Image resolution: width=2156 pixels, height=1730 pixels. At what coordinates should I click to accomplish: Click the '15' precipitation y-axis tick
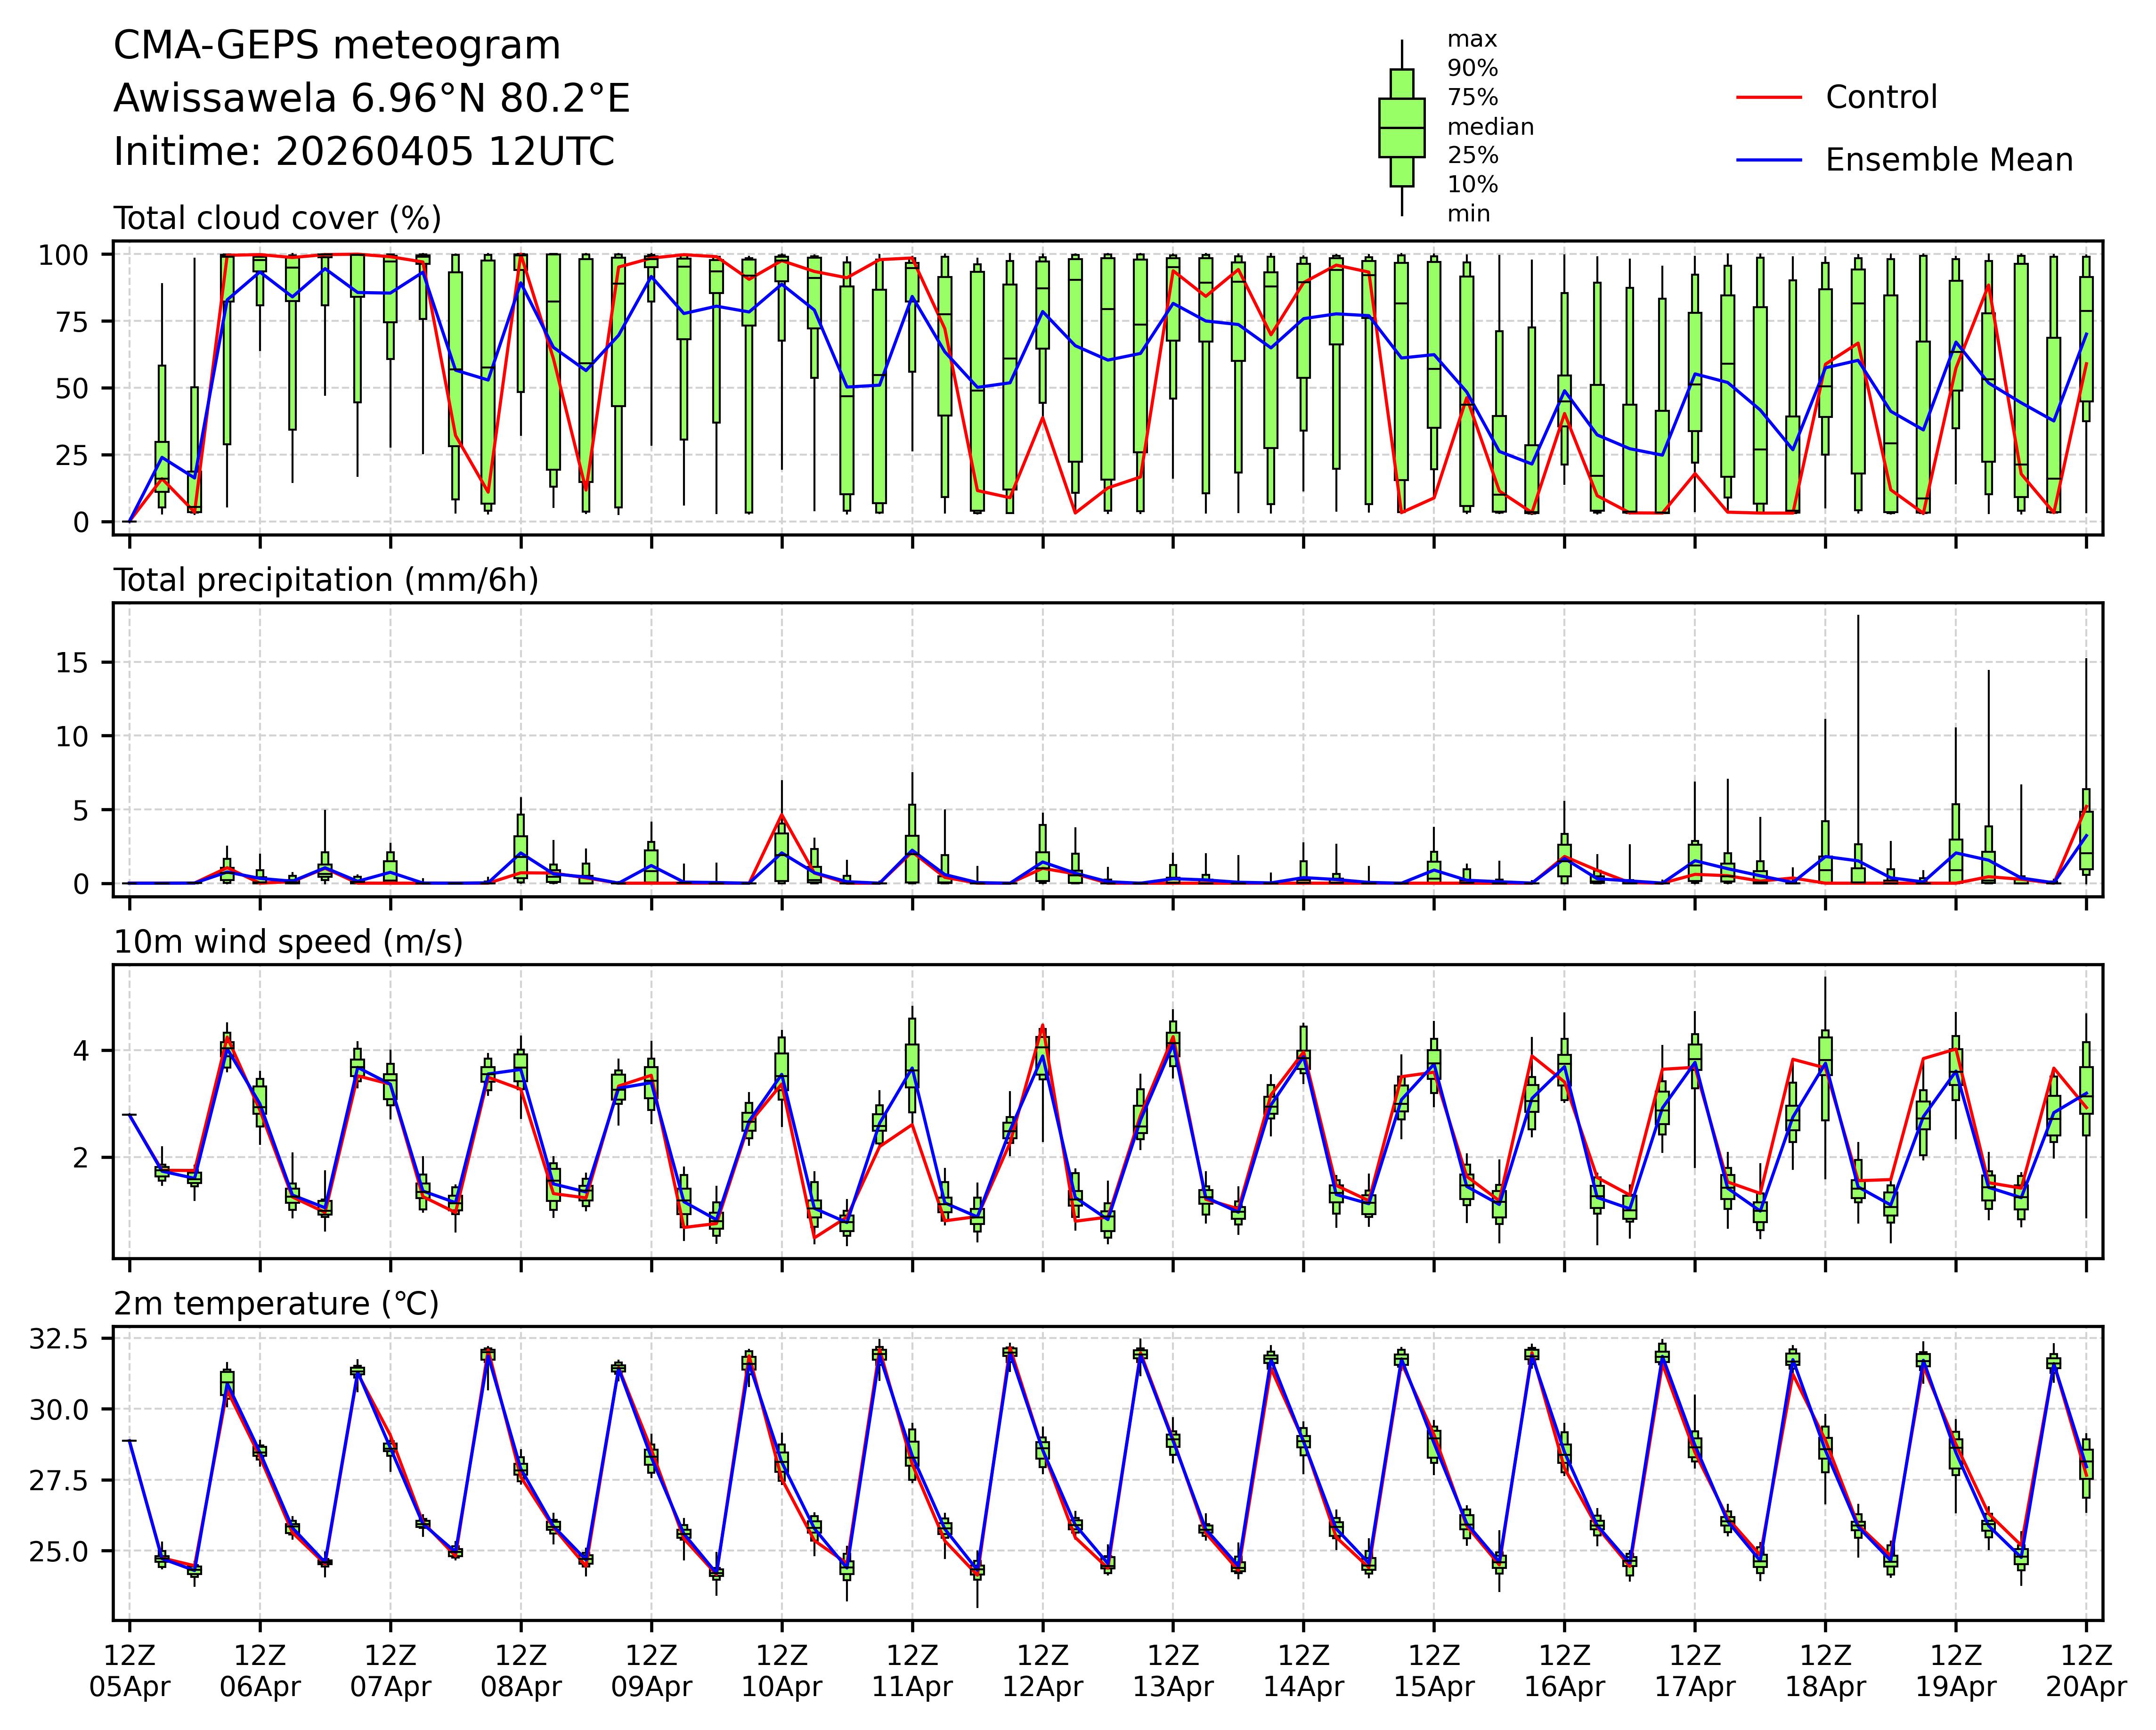[74, 663]
